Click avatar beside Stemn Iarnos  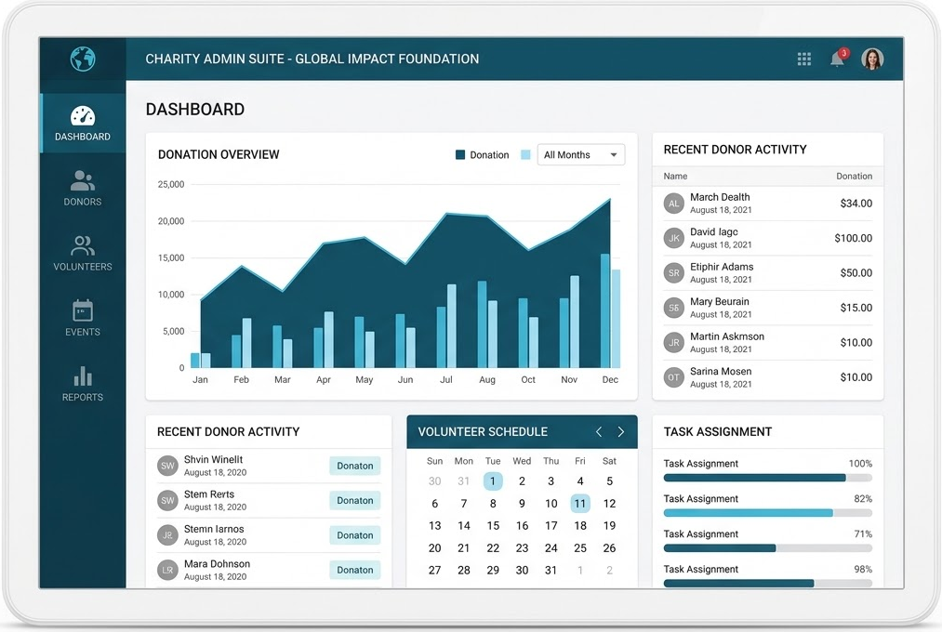(x=167, y=535)
